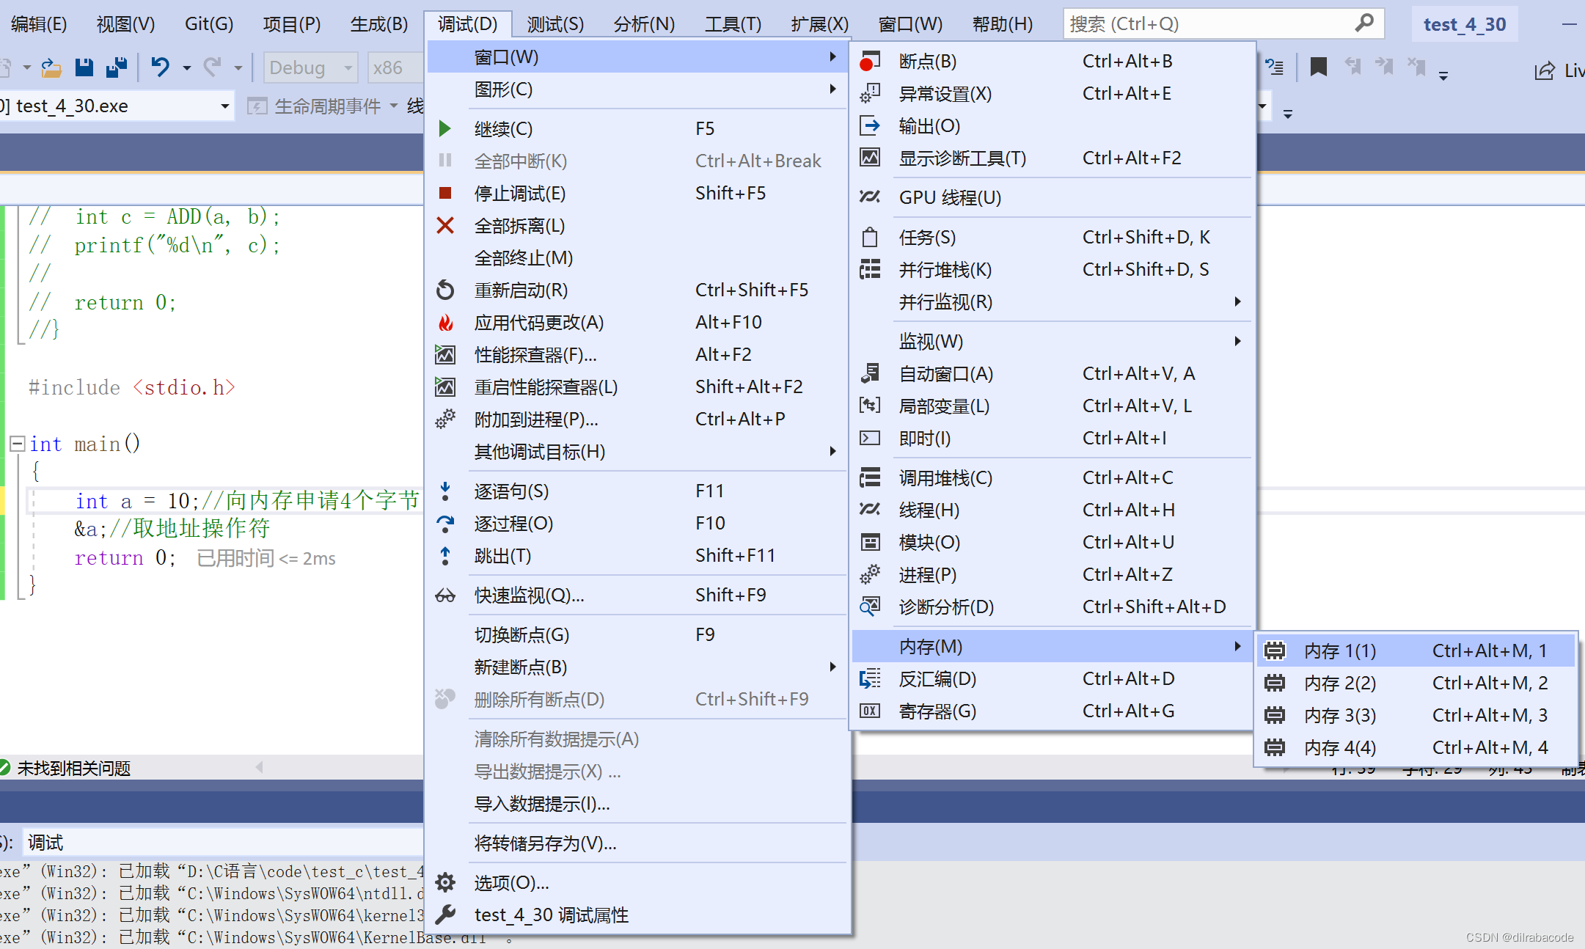Choose 全部终止(M) in the Debug menu
Image resolution: width=1585 pixels, height=949 pixels.
(x=636, y=258)
